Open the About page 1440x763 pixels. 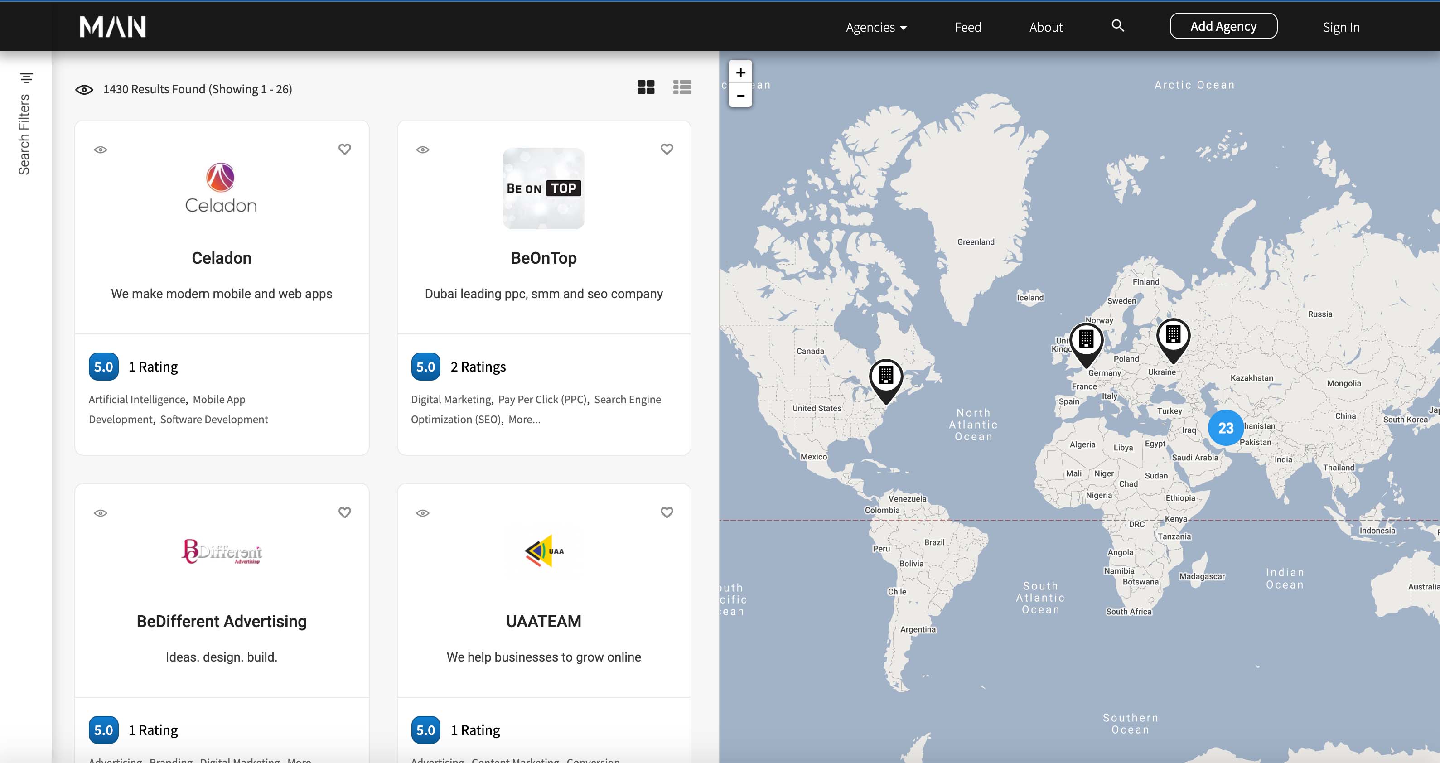pos(1045,27)
